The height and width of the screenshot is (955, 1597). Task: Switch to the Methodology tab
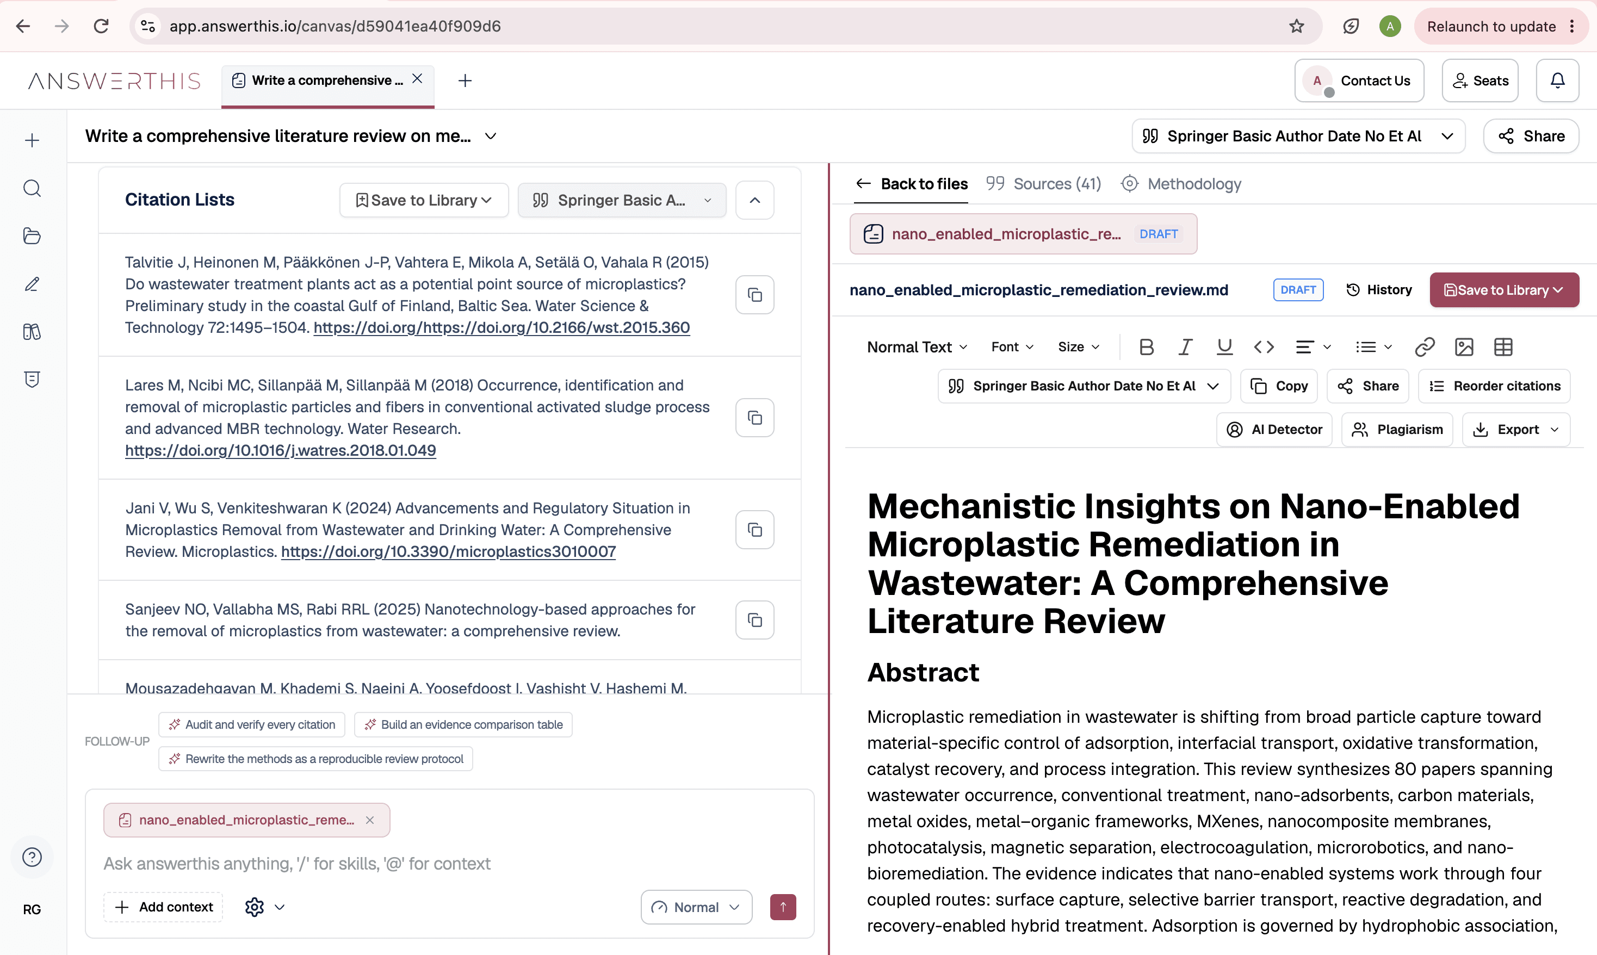coord(1181,184)
